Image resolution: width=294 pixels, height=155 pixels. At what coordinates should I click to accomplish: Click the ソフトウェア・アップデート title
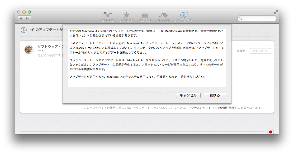[x=50, y=49]
